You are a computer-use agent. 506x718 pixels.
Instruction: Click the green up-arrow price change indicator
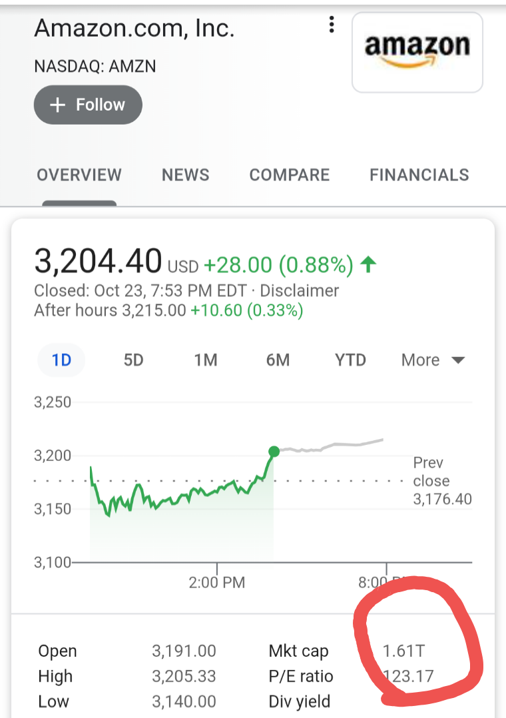point(368,264)
